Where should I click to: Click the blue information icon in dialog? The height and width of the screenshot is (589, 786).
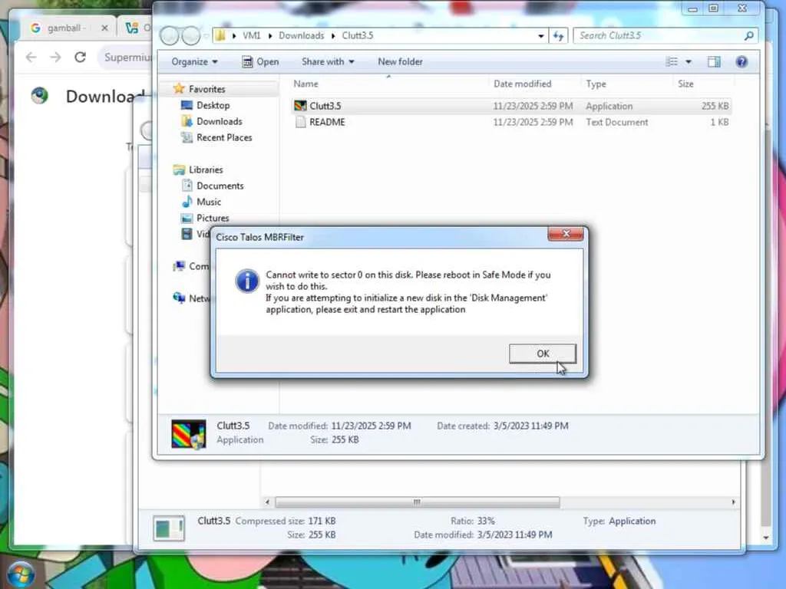click(x=247, y=281)
